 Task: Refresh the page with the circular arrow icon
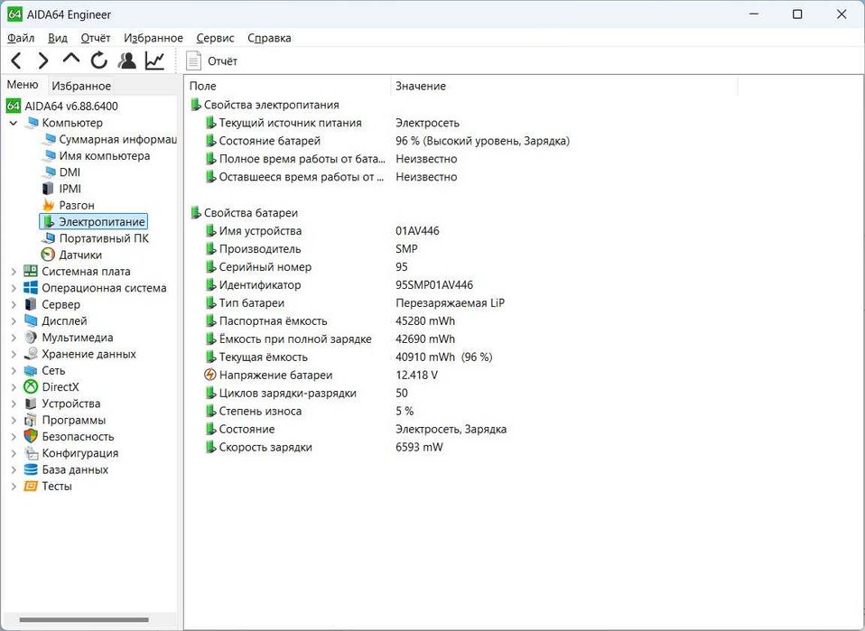[99, 60]
